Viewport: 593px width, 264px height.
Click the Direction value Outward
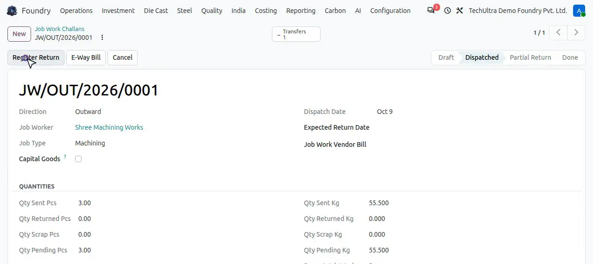point(88,112)
